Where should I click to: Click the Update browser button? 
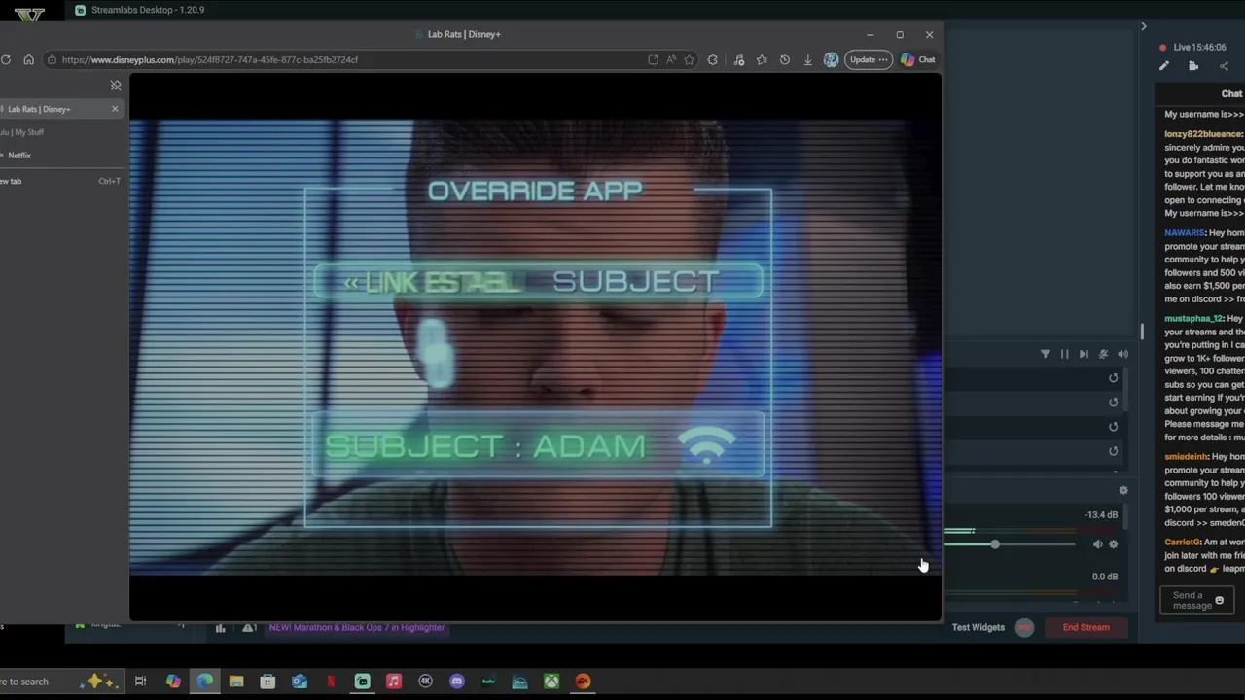[x=868, y=60]
